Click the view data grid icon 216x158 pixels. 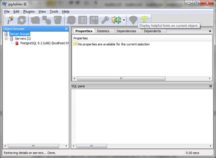83,20
